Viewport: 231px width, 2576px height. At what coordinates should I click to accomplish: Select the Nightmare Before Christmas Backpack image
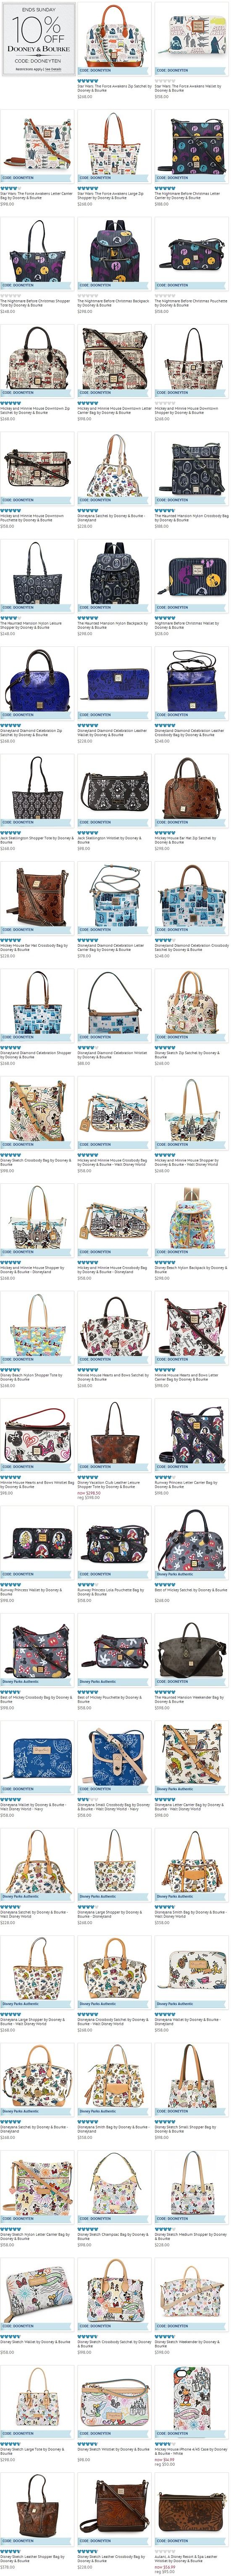(115, 251)
